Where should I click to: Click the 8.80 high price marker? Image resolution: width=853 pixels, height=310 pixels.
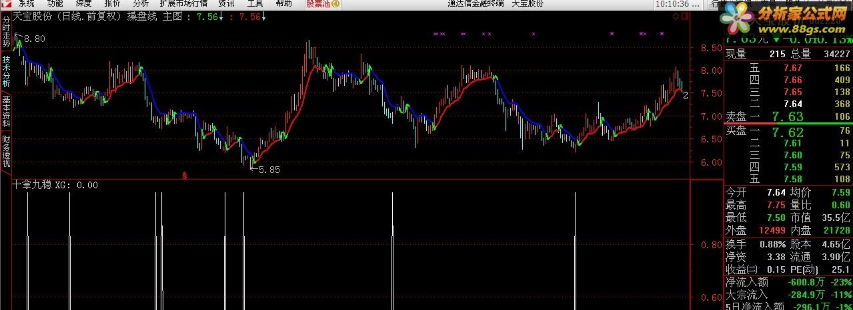pos(35,39)
